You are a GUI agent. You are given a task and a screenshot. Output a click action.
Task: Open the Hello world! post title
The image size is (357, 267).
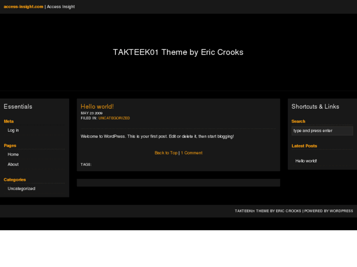97,106
